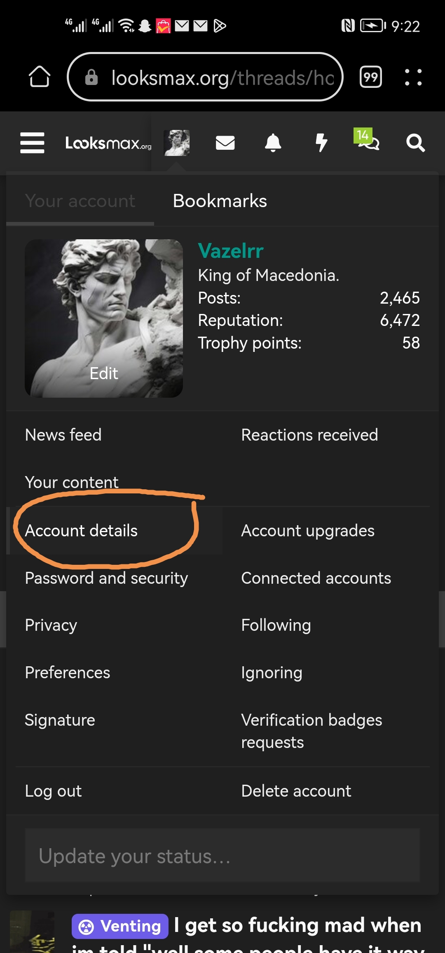Screen dimensions: 445x953
Task: Open the hamburger navigation menu
Action: (32, 143)
